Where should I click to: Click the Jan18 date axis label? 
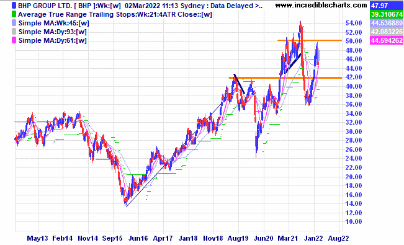[x=188, y=239]
